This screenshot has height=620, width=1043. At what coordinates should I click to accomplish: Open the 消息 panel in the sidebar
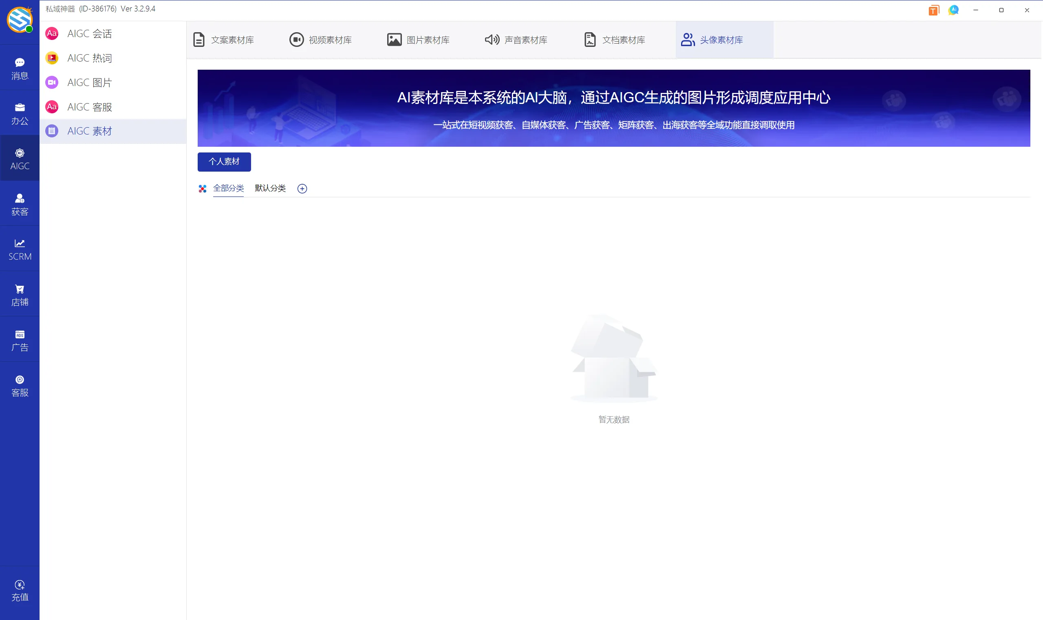click(x=20, y=68)
